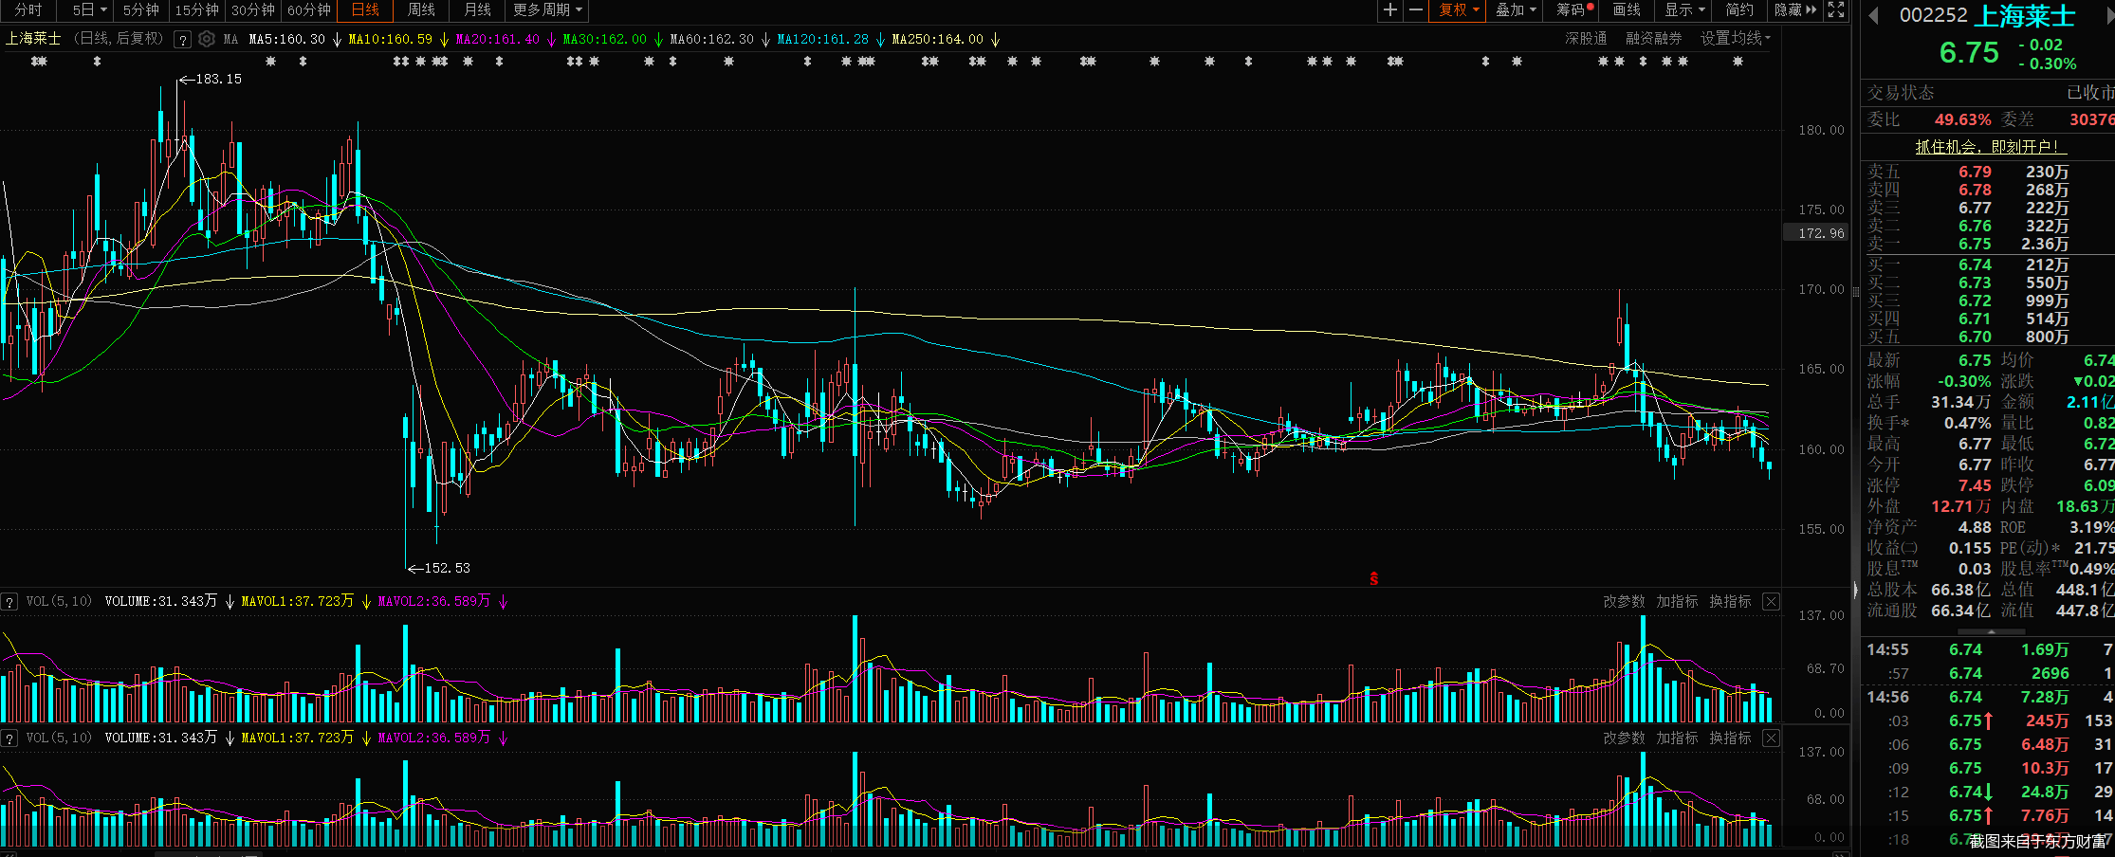Zoom out the chart with minus icon
The image size is (2115, 857).
pos(1416,10)
